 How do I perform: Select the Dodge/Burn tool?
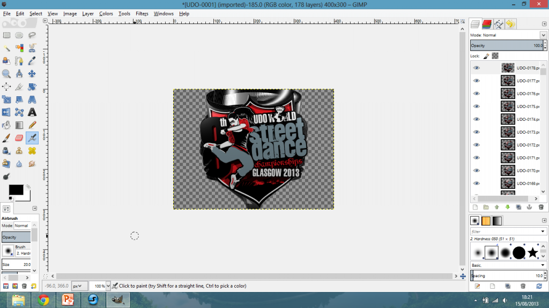6,176
